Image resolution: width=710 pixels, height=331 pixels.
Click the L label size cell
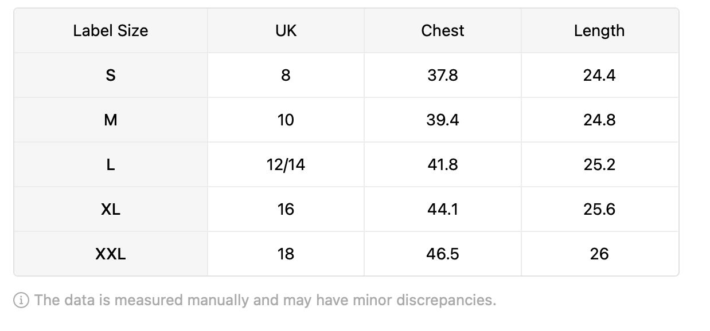(x=111, y=164)
